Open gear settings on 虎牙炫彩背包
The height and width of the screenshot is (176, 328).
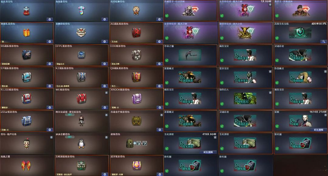coord(159,174)
